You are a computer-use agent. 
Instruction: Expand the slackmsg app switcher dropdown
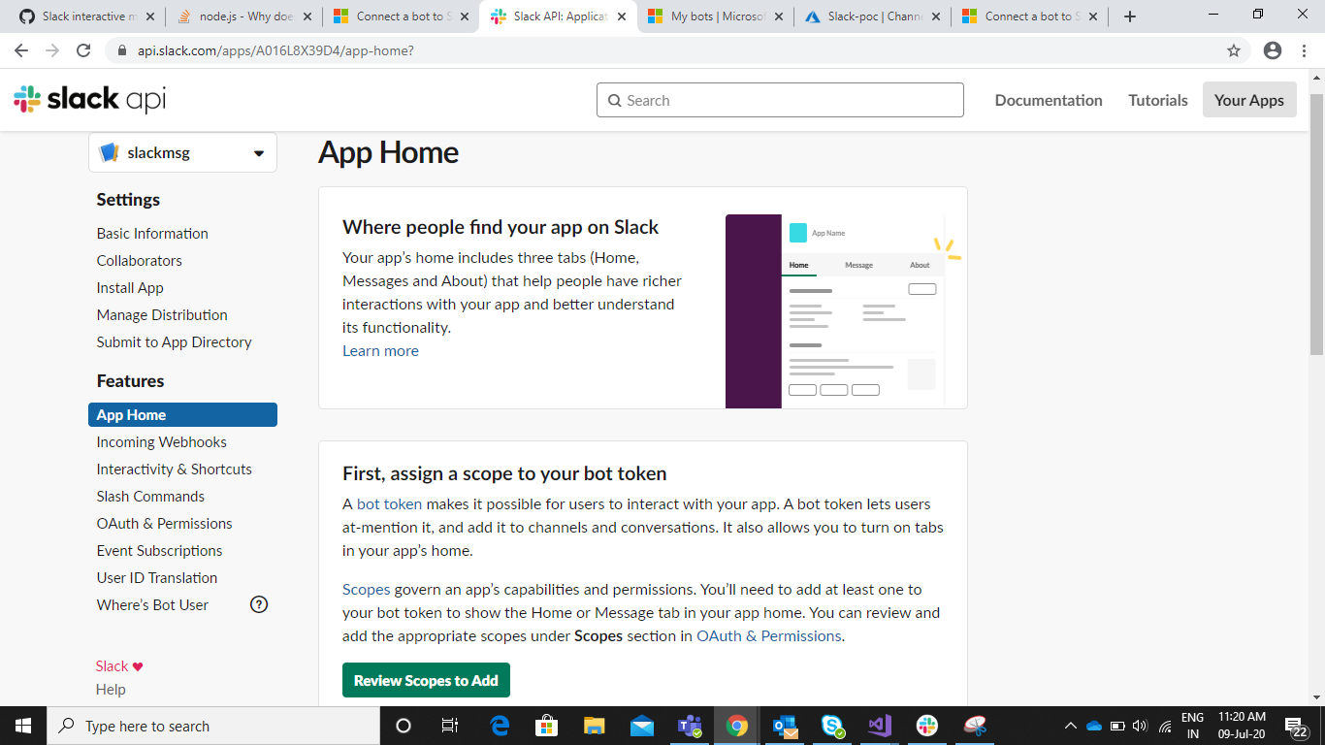pos(258,152)
